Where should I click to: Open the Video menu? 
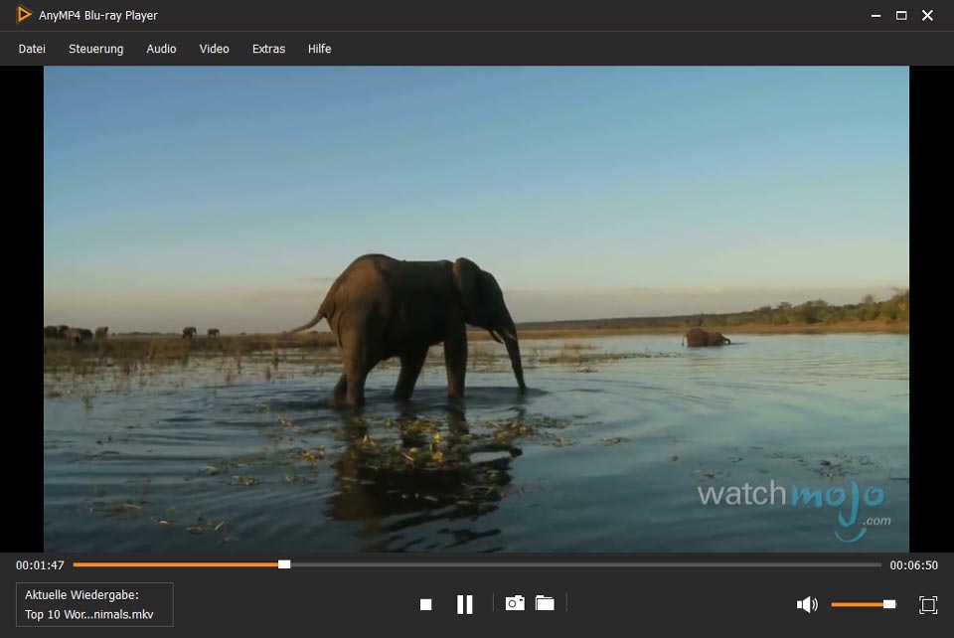(215, 49)
